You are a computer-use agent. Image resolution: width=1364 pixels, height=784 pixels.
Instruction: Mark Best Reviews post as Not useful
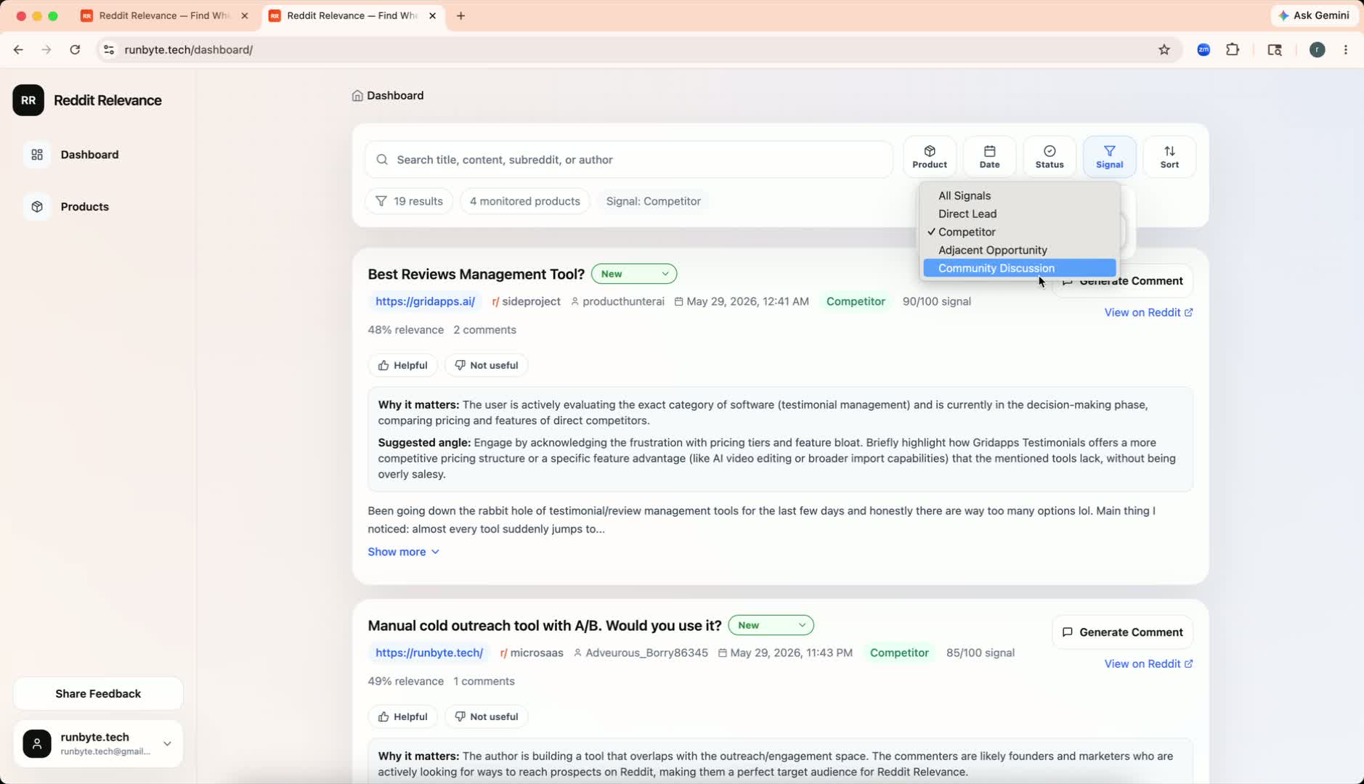(x=486, y=365)
